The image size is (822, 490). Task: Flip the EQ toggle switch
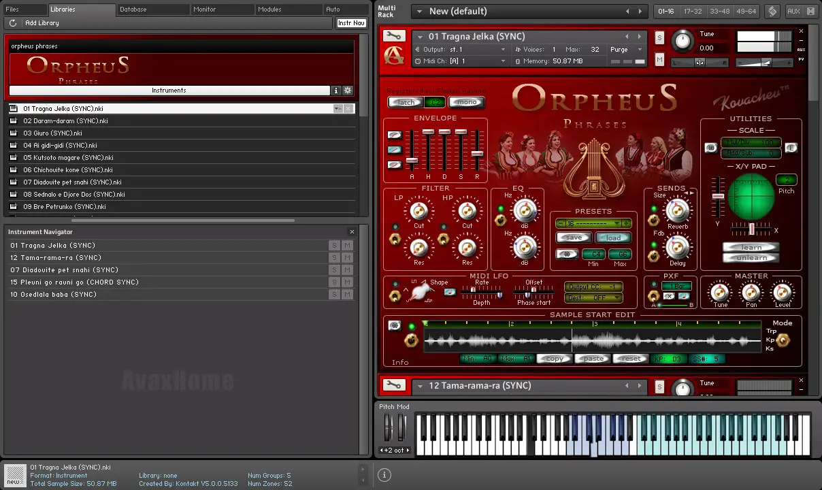[500, 220]
